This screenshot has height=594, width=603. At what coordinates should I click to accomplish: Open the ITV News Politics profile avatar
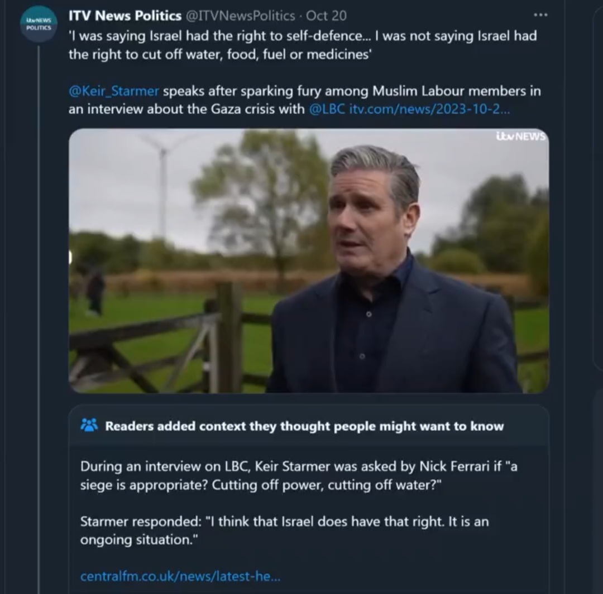(x=39, y=24)
